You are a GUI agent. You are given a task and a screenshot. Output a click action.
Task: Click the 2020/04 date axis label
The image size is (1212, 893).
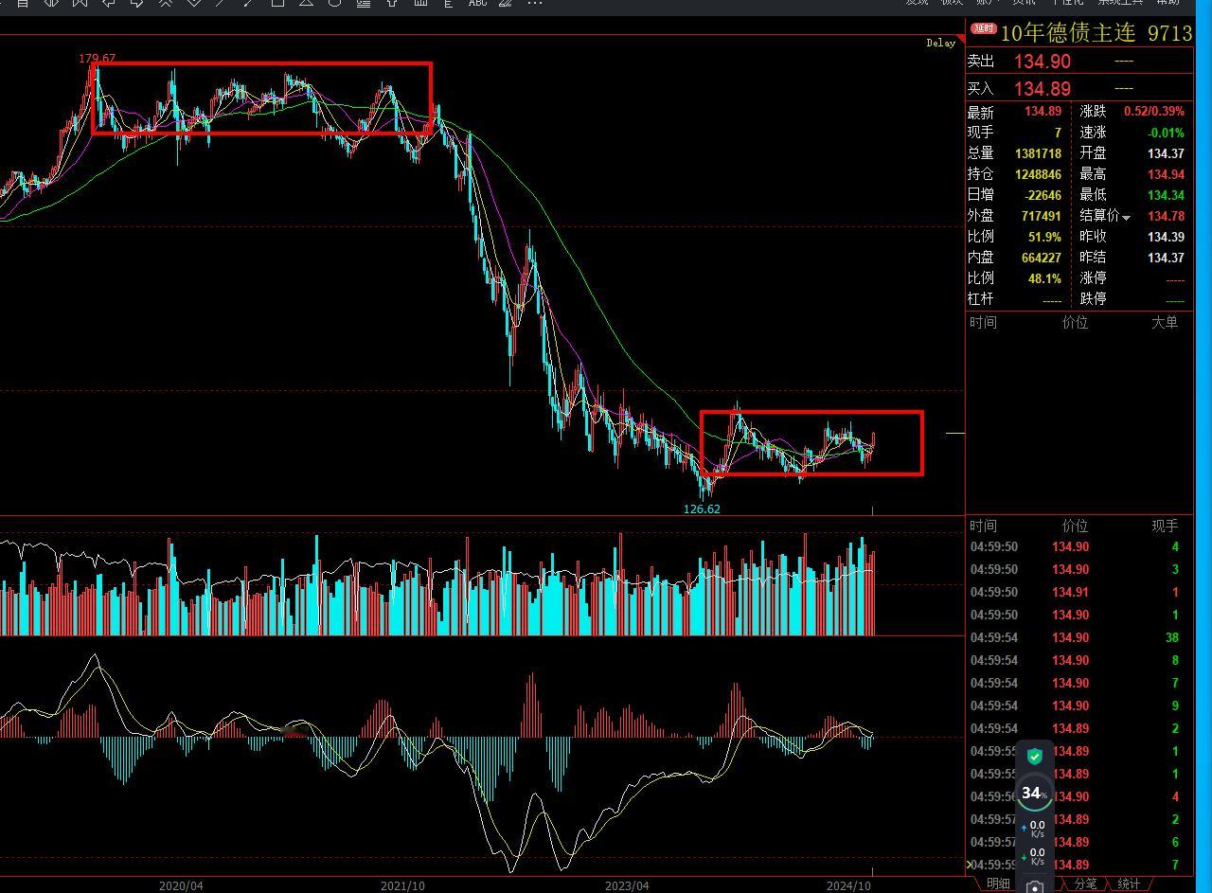(180, 885)
